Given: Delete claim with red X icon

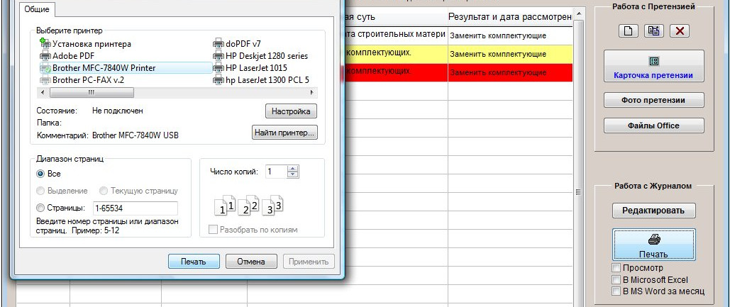Looking at the screenshot, I should click(x=680, y=31).
